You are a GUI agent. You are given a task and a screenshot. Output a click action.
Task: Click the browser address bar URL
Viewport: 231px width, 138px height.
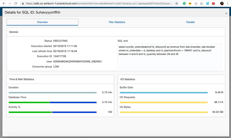pyautogui.click(x=98, y=4)
